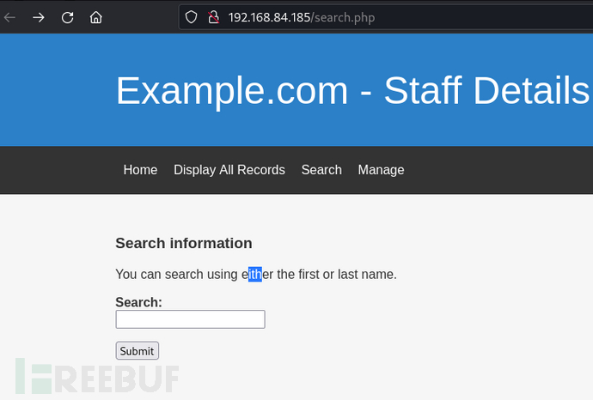Open the tracking protection shield
The height and width of the screenshot is (400, 593).
coord(192,17)
